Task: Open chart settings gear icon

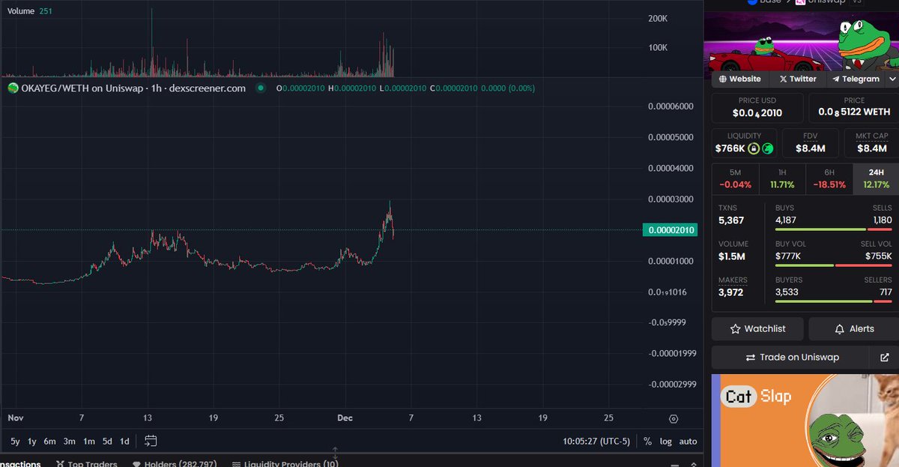Action: click(673, 419)
